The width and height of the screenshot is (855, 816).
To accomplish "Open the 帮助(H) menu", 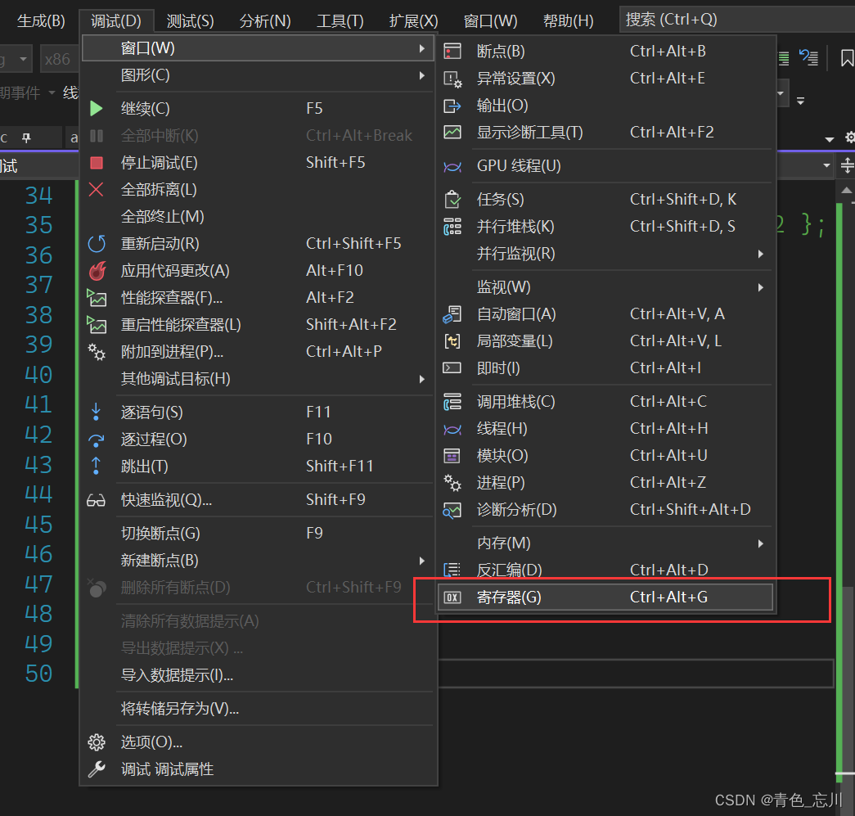I will [568, 21].
